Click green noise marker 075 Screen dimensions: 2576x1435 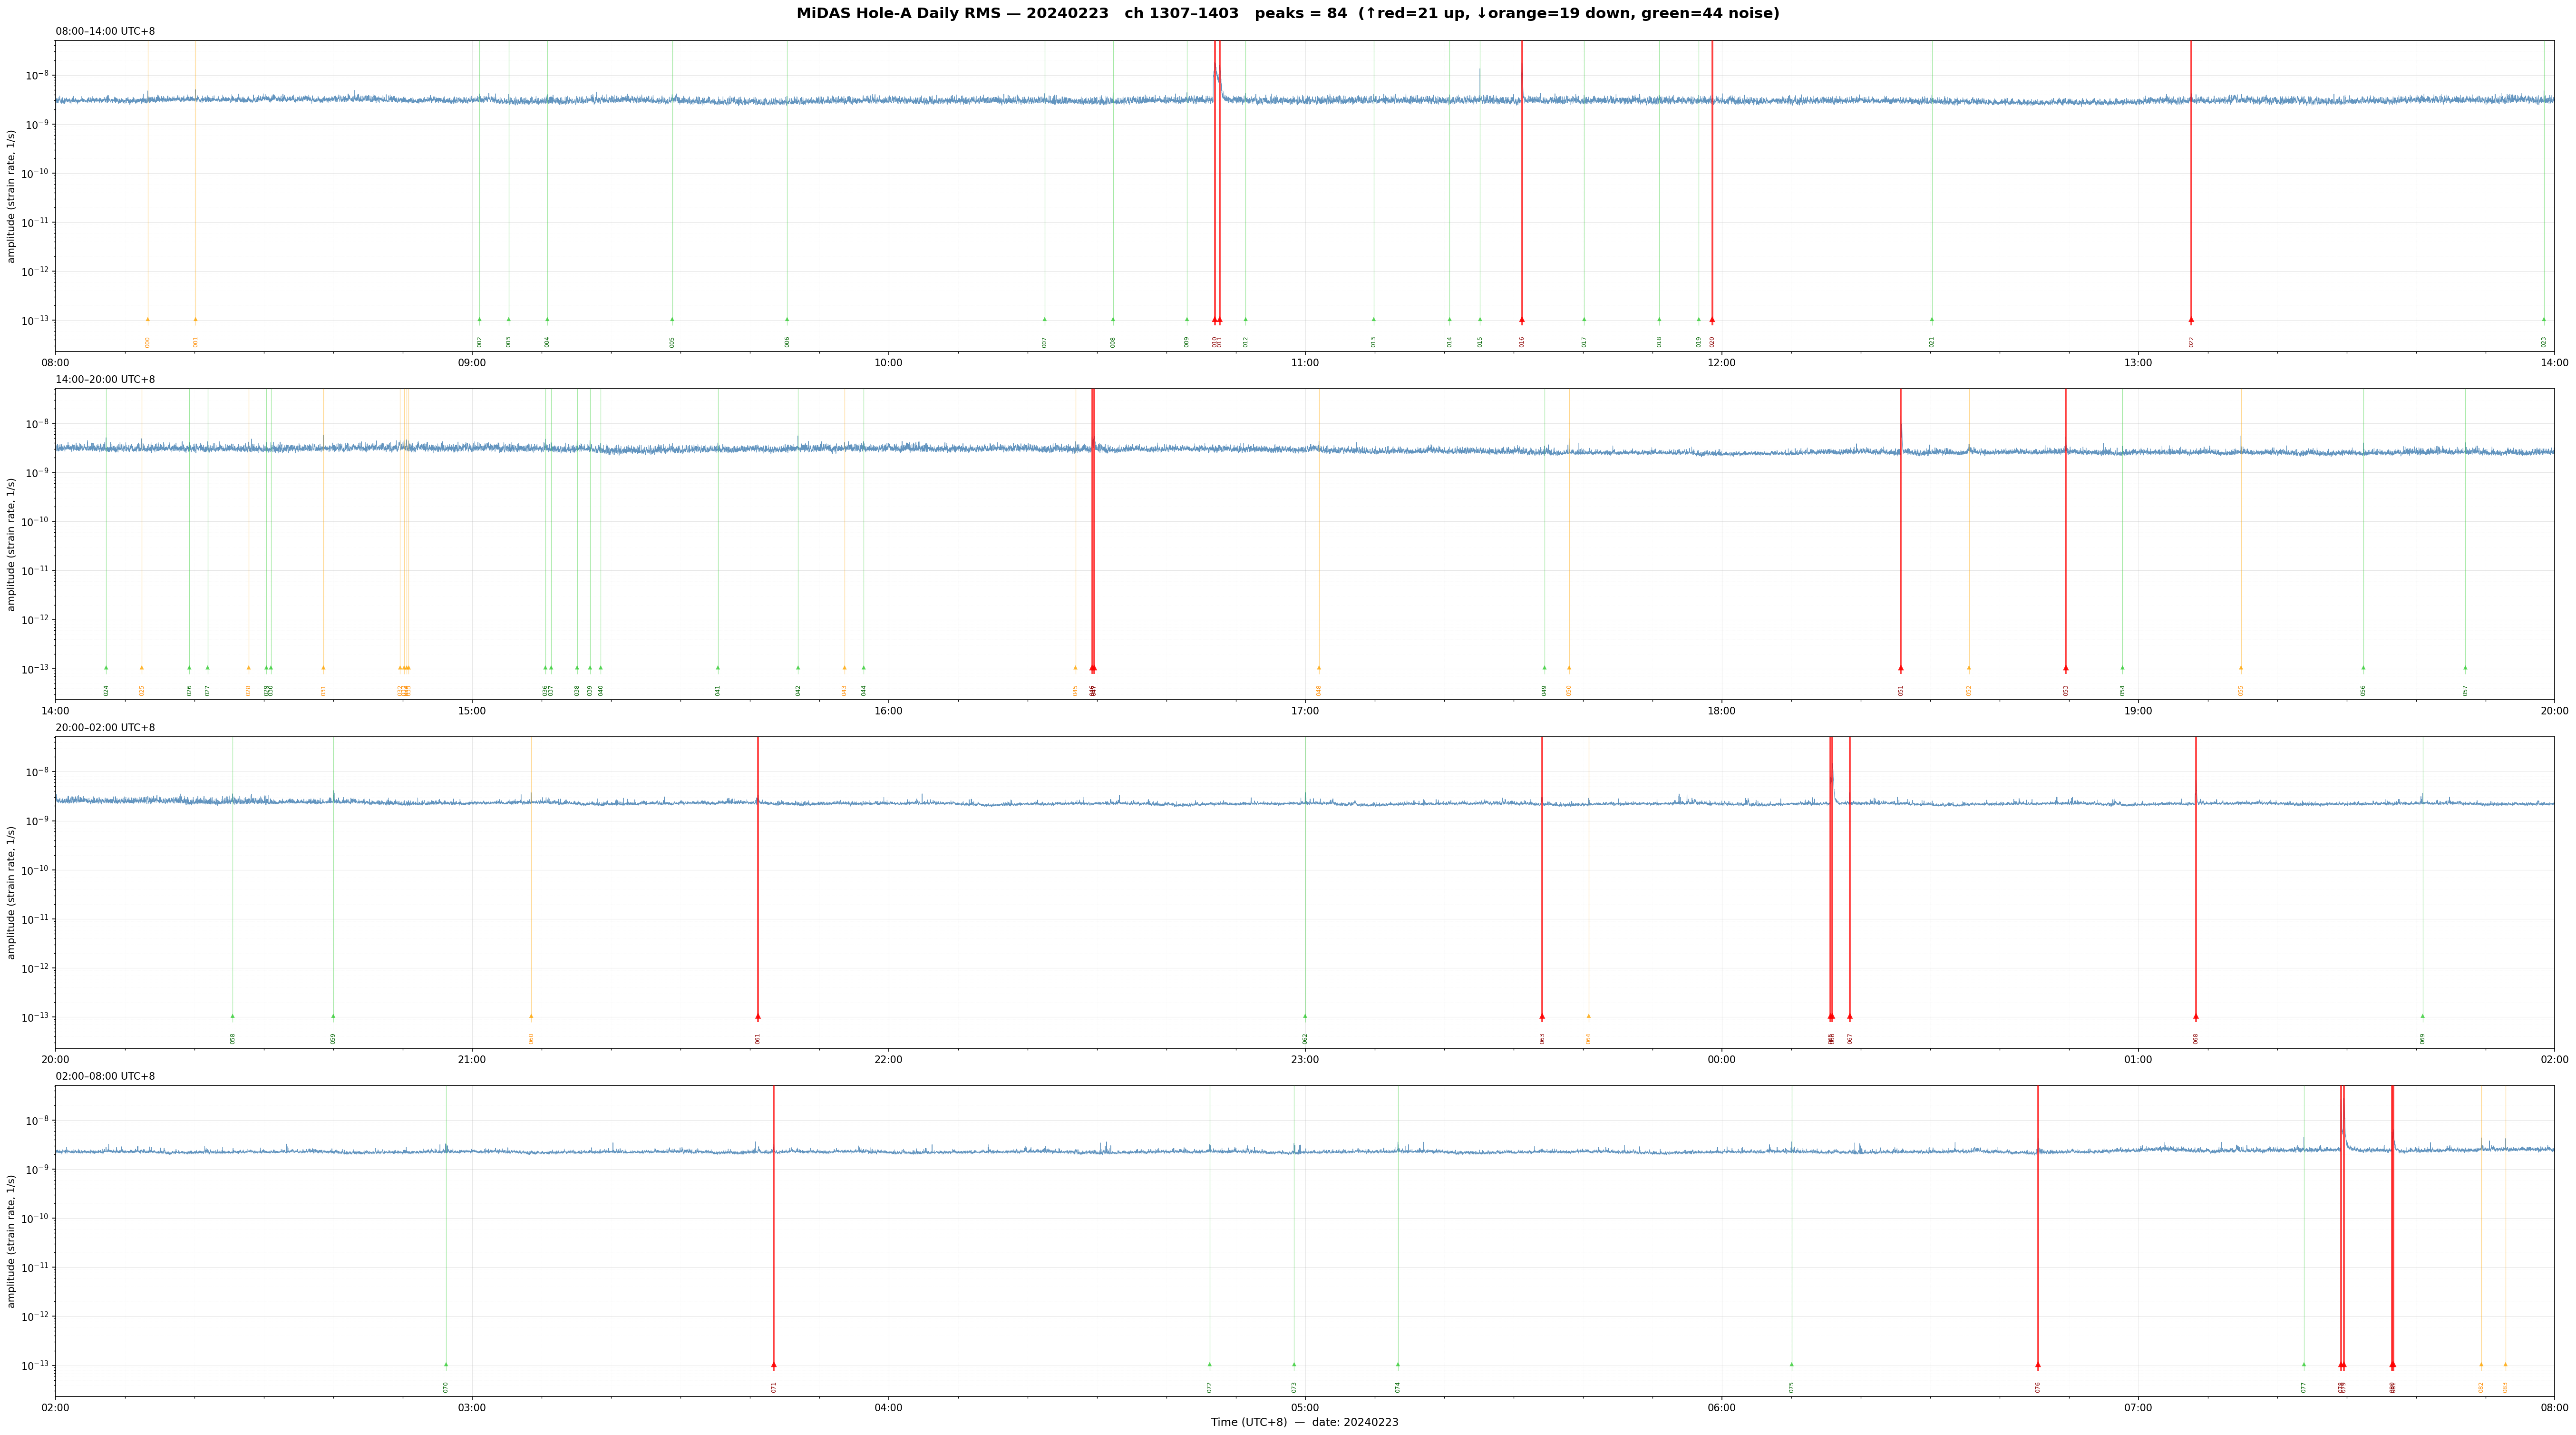coord(1792,1365)
